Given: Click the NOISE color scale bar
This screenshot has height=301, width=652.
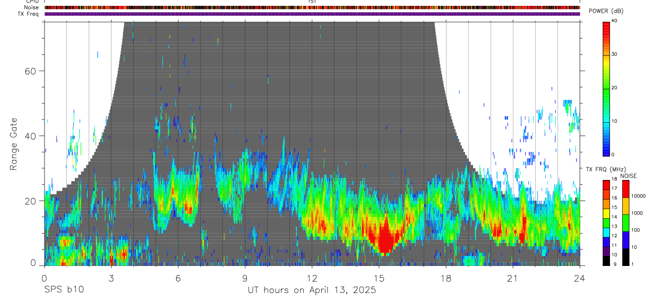Looking at the screenshot, I should 627,222.
